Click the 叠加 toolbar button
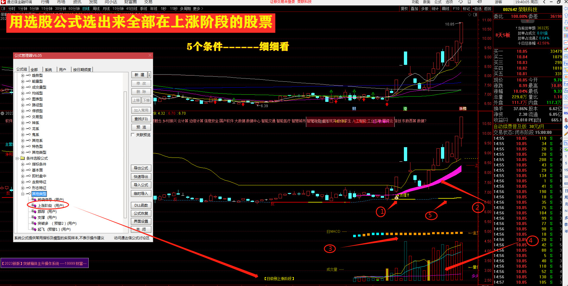The image size is (568, 286). [x=415, y=9]
